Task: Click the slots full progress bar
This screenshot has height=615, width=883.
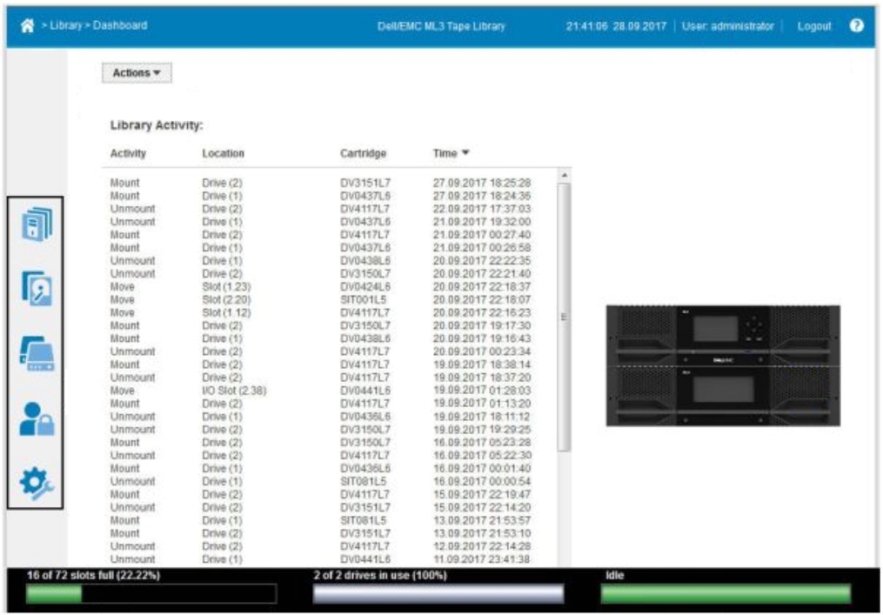Action: pos(151,593)
